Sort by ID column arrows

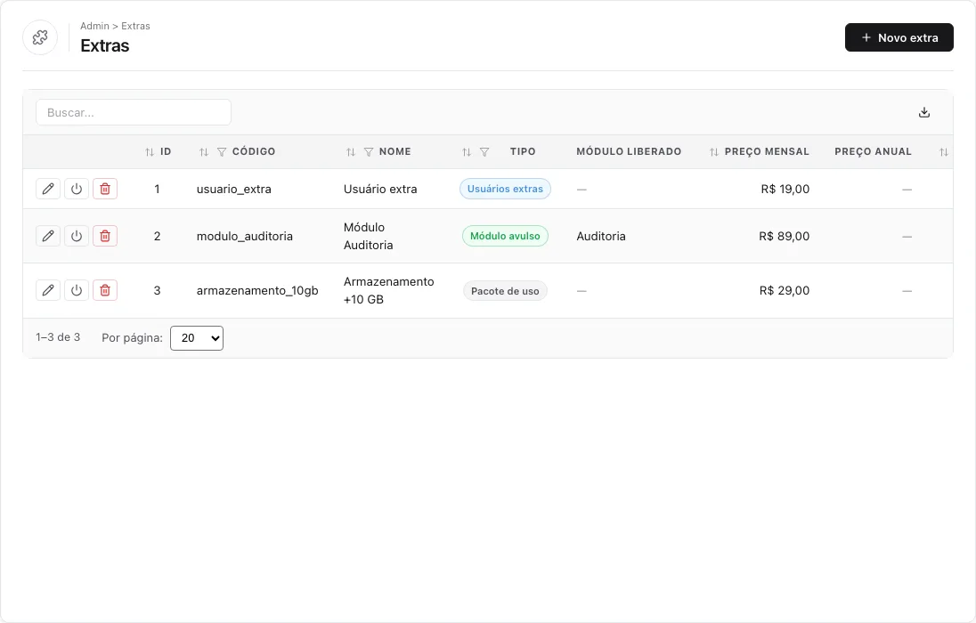(x=150, y=152)
